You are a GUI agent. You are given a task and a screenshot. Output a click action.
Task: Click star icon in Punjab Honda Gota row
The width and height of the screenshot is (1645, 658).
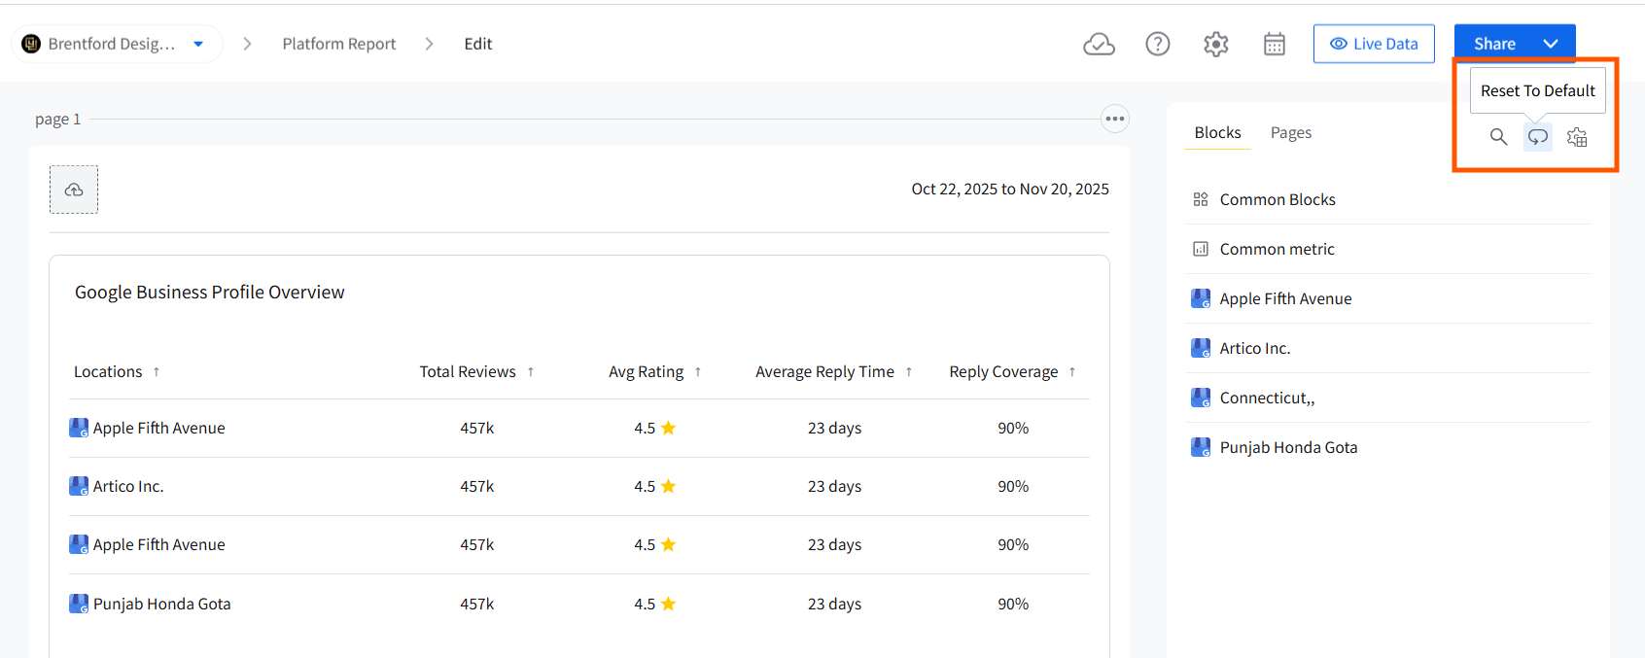point(669,604)
